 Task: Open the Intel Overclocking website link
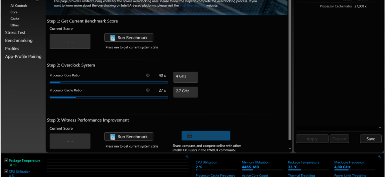[192, 6]
